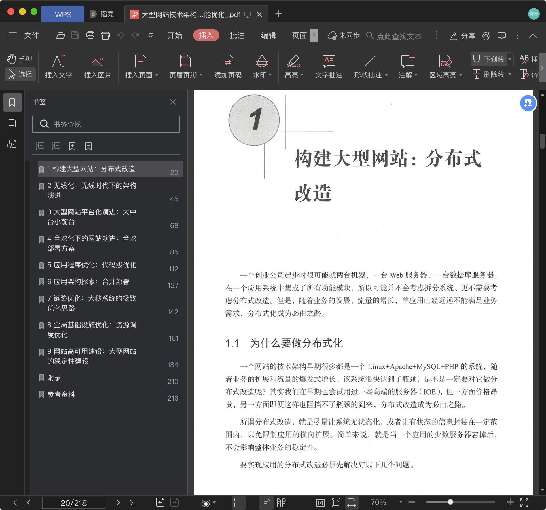Switch to the WPS home tab
Screen dimensions: 546x510
coord(63,14)
